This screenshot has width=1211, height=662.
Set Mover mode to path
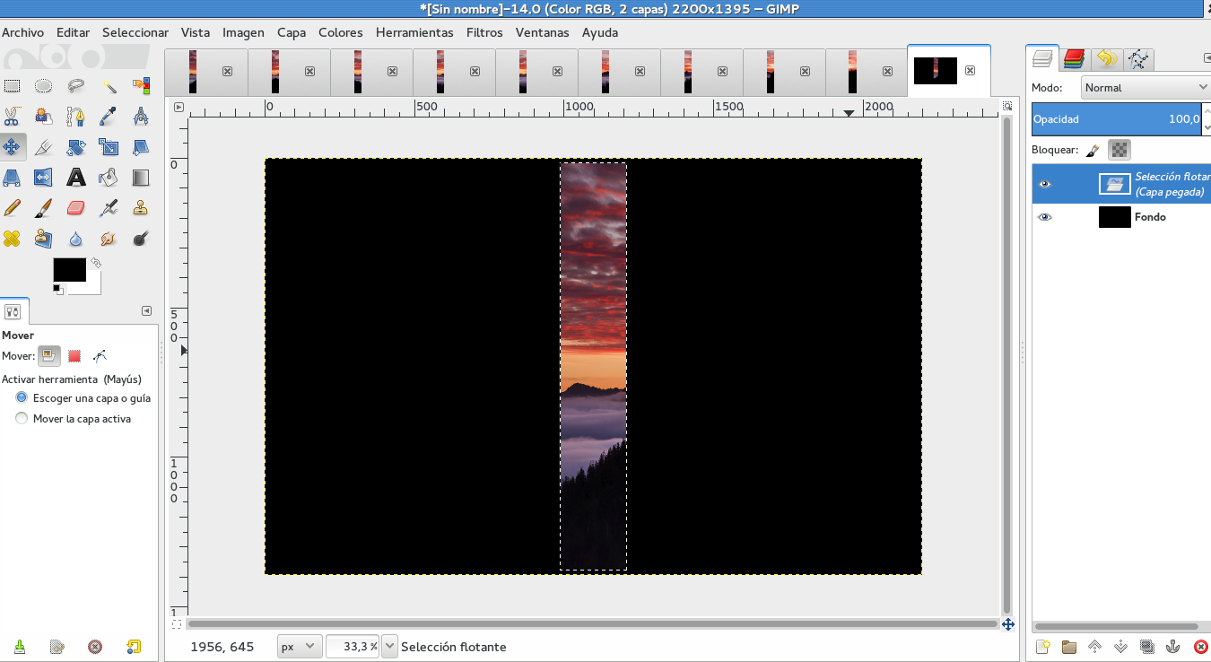(x=100, y=355)
